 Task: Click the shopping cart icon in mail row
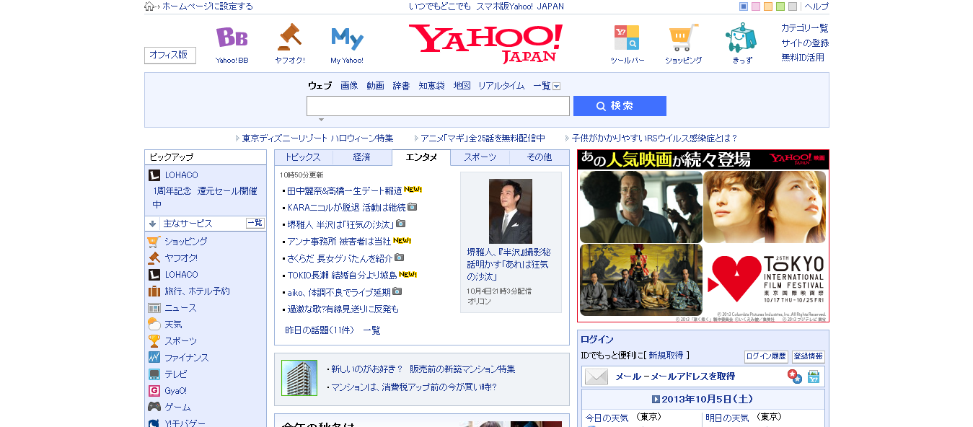(x=814, y=377)
